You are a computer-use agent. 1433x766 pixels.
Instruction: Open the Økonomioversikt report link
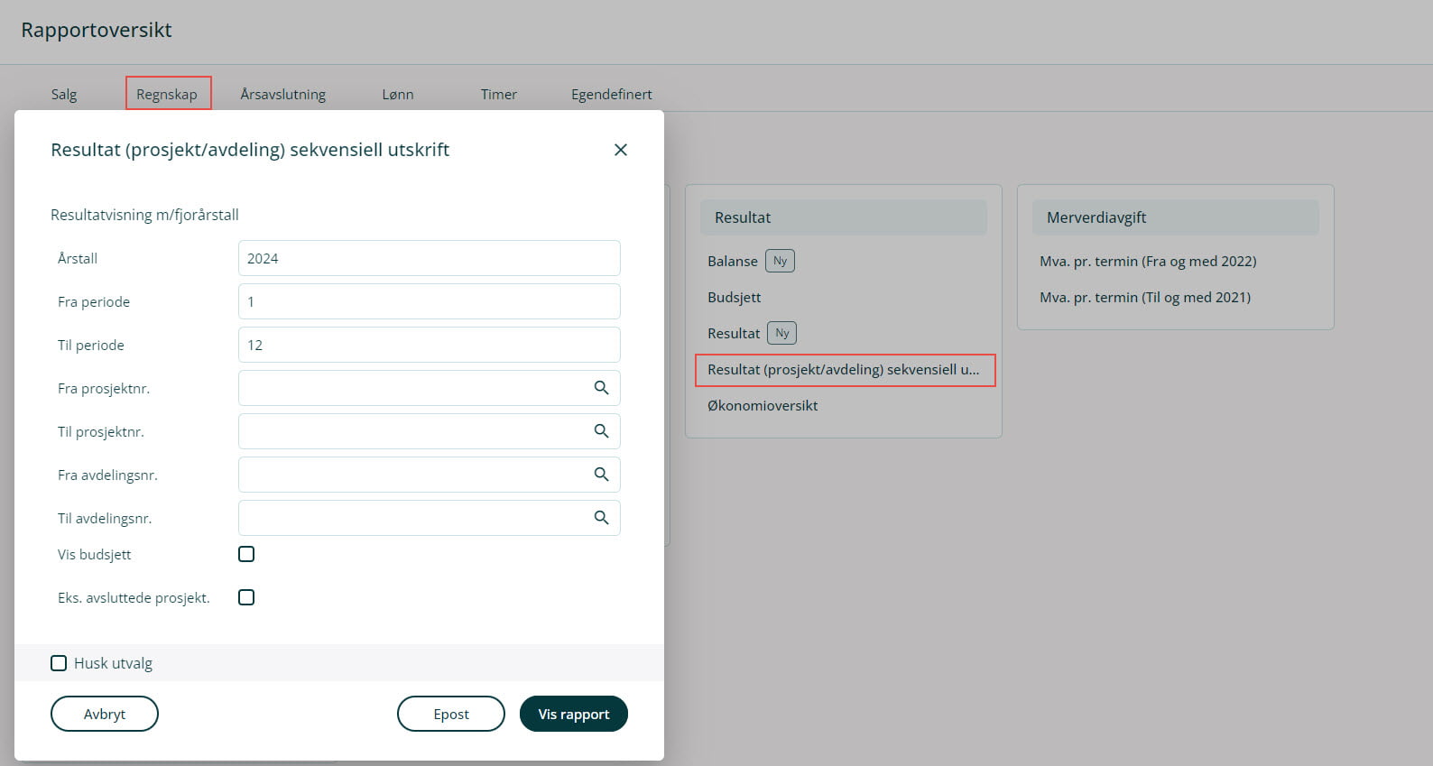[x=763, y=405]
